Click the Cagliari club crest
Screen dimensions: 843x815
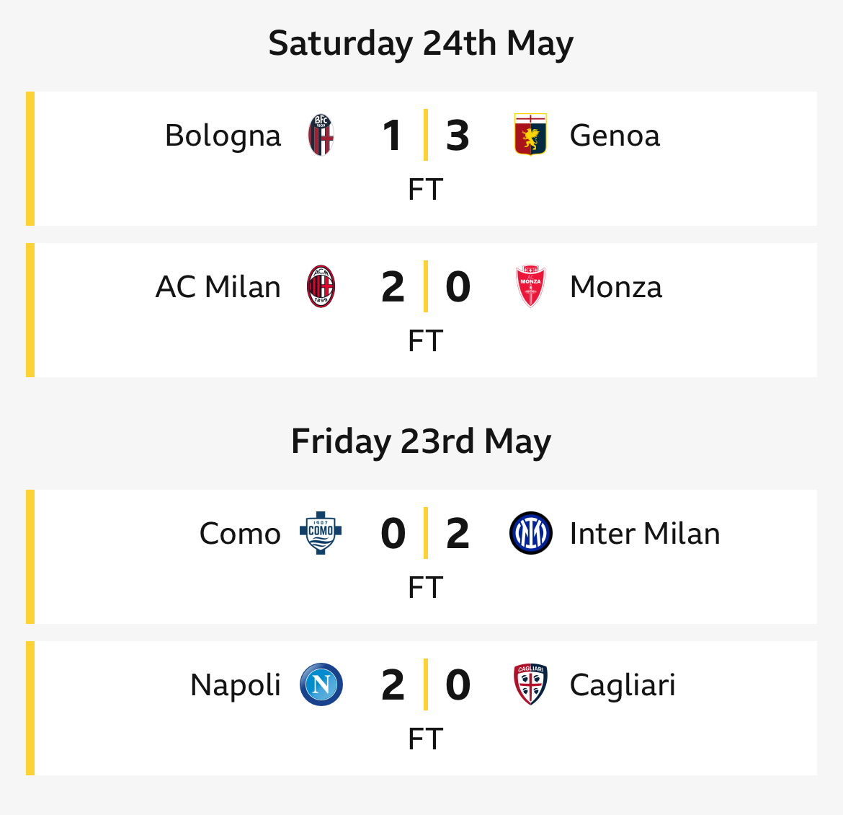point(530,684)
